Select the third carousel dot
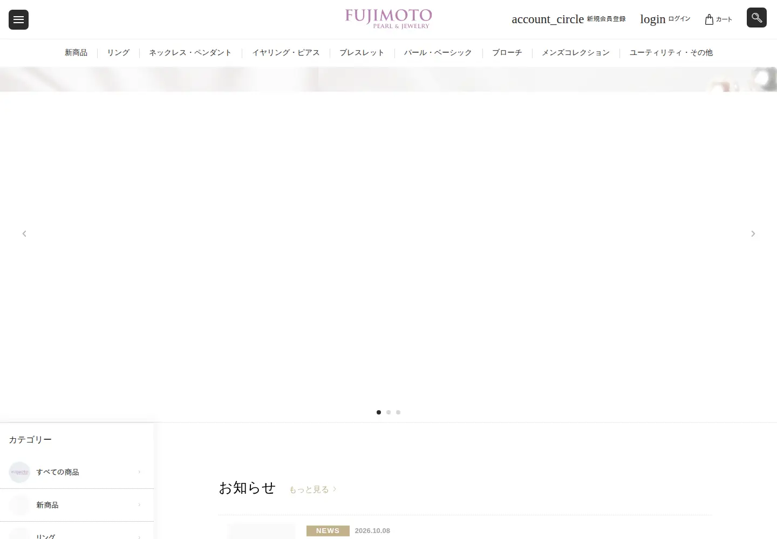 398,412
